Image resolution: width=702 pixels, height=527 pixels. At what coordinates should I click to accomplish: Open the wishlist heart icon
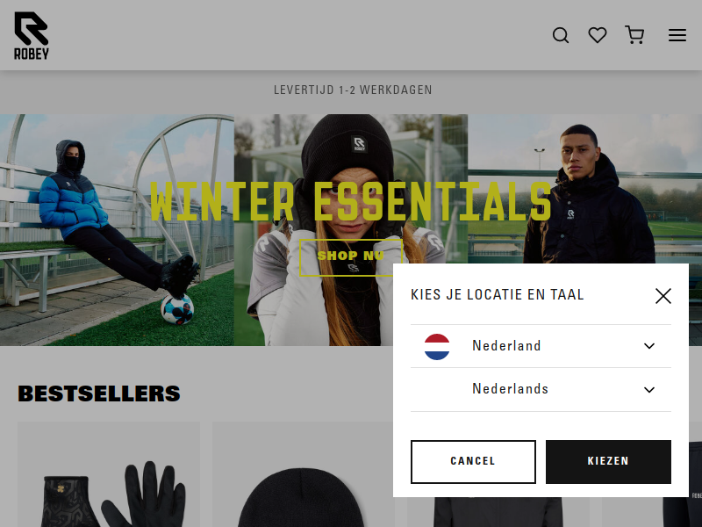tap(598, 35)
